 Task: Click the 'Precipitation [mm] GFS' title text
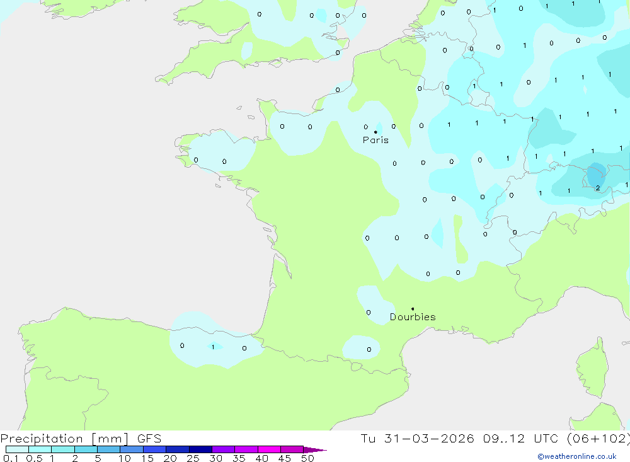[81, 439]
